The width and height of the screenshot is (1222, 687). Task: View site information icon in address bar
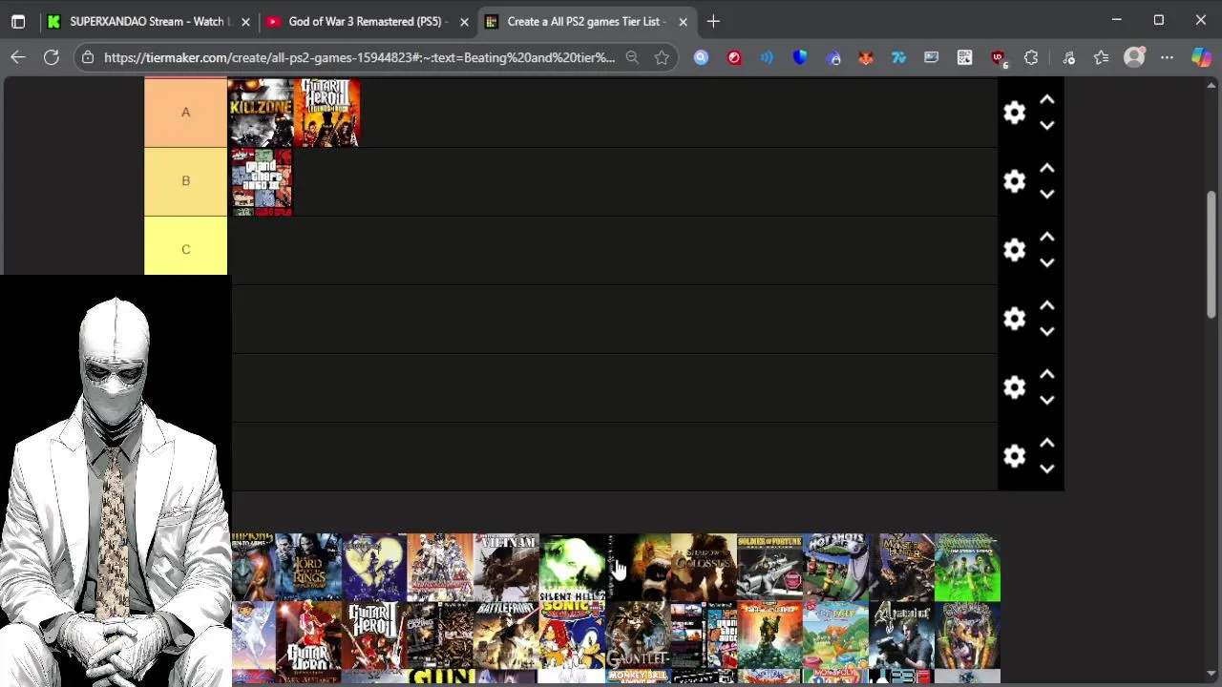pyautogui.click(x=88, y=57)
